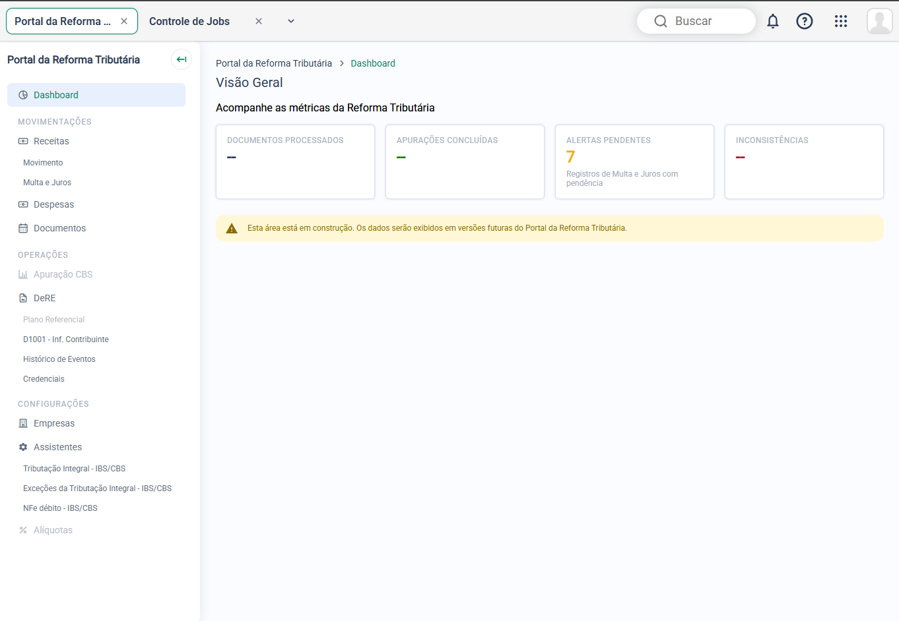This screenshot has width=899, height=621.
Task: Click the Assistentes gear icon
Action: (23, 447)
